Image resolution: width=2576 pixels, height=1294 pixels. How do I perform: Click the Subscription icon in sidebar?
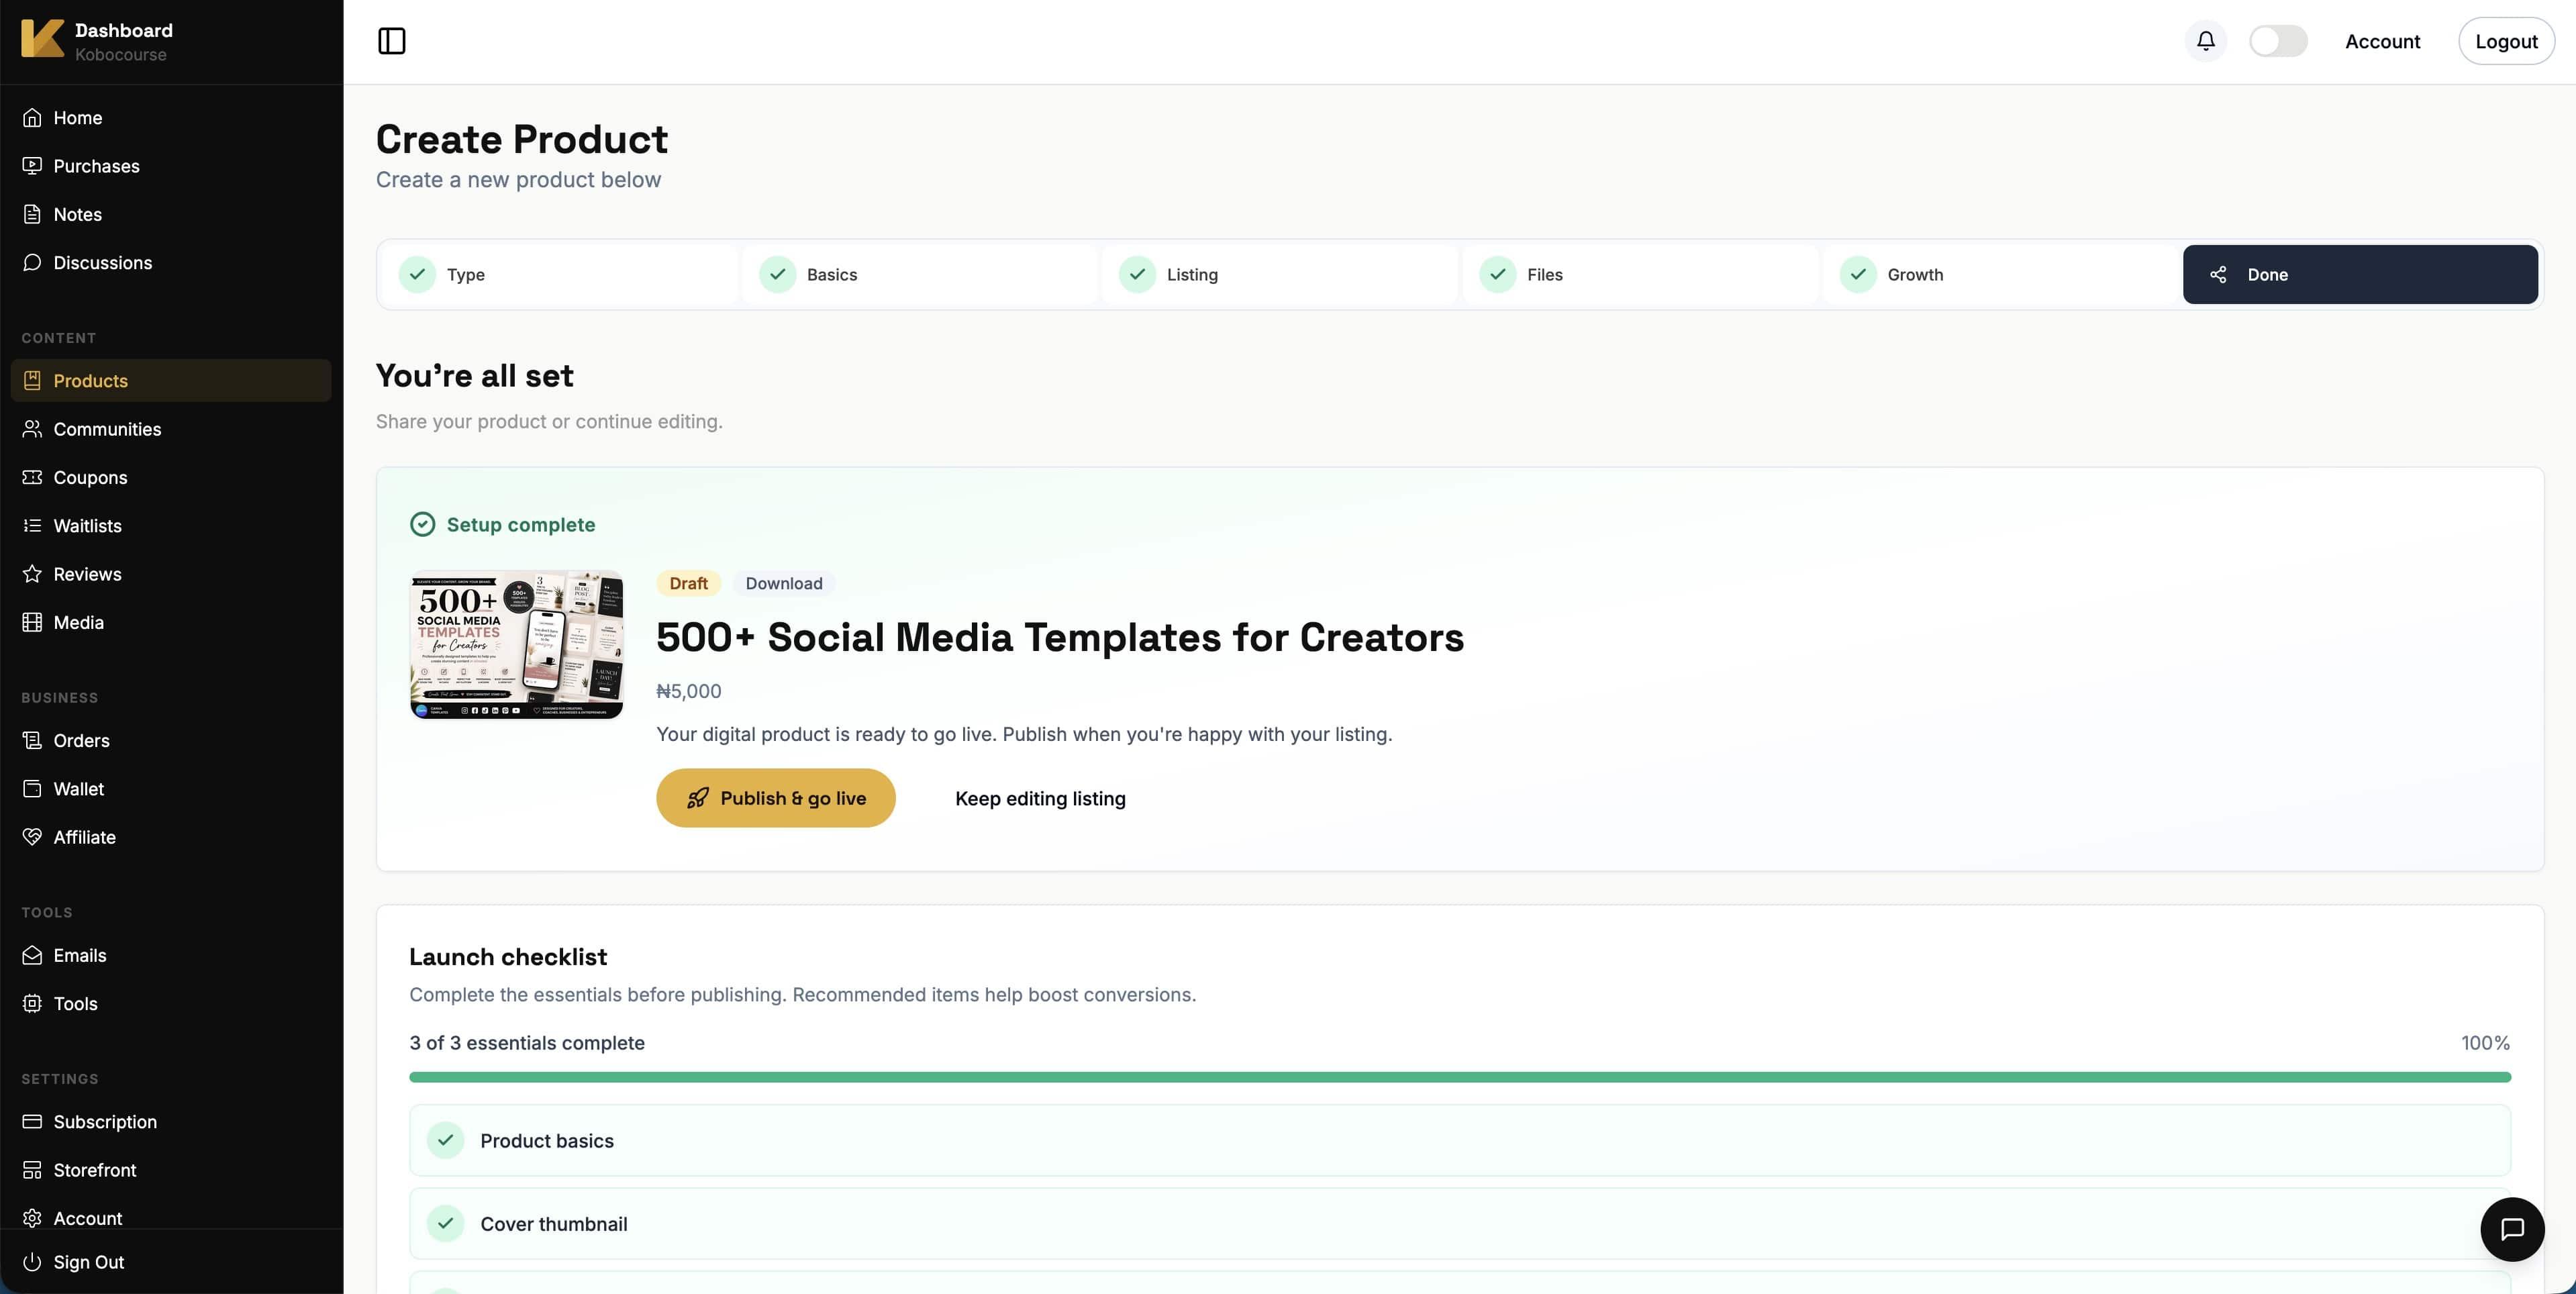pos(32,1122)
